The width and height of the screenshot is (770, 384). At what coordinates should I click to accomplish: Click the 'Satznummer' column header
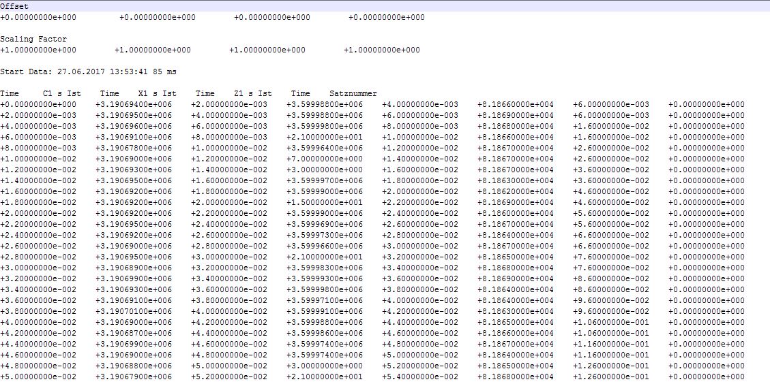tap(353, 93)
